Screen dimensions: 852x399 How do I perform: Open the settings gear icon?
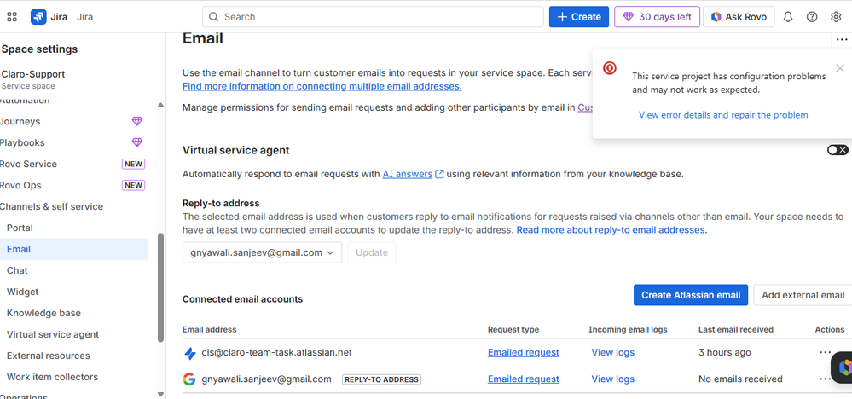tap(836, 17)
